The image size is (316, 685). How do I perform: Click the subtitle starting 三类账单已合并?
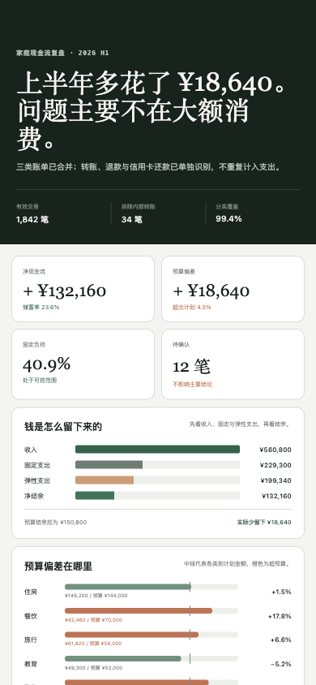point(149,167)
